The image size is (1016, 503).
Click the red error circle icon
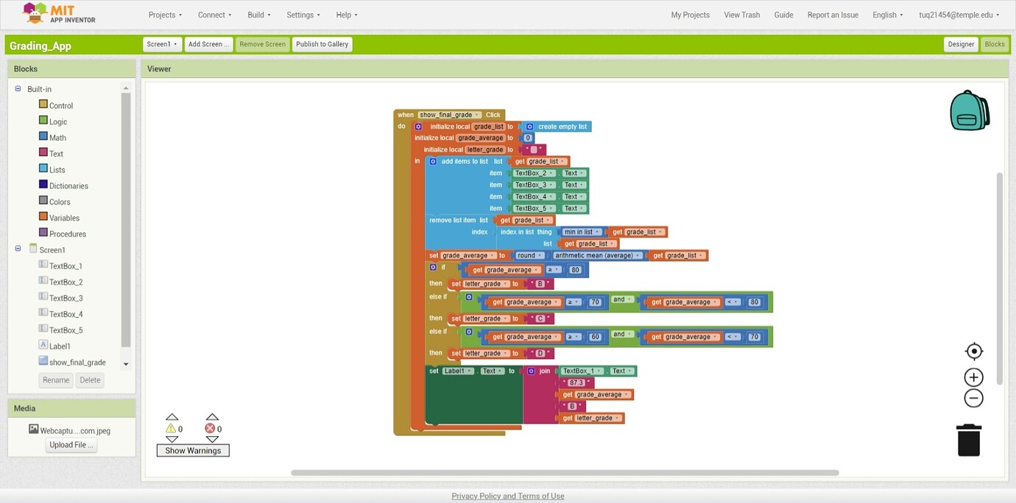(211, 429)
